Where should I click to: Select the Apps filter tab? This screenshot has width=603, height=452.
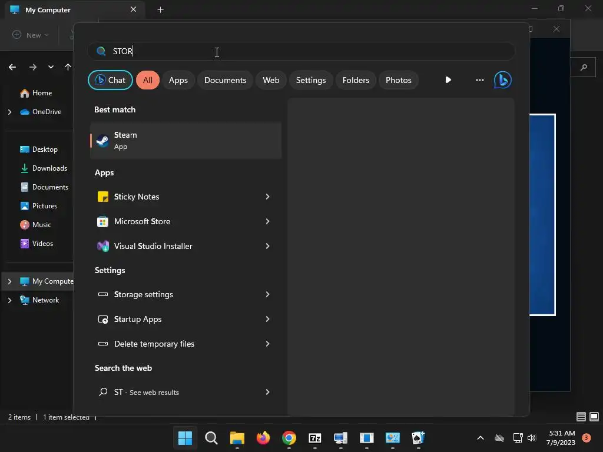coord(178,80)
